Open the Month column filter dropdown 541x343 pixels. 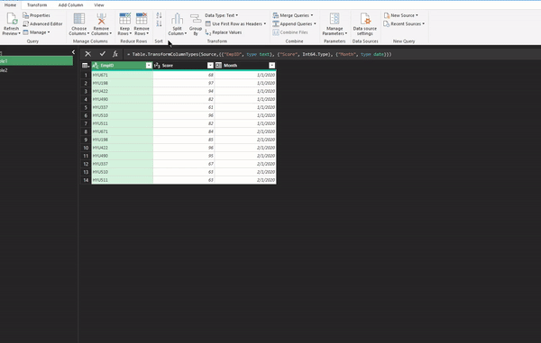point(272,66)
